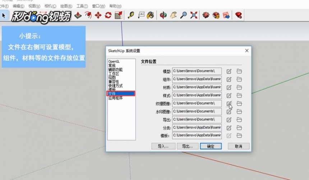Browse folder for the 模板 path
Viewport: 309px width, 180px height.
[239, 136]
